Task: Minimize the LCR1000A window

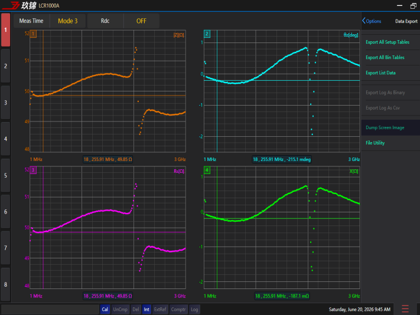Action: tap(400, 6)
